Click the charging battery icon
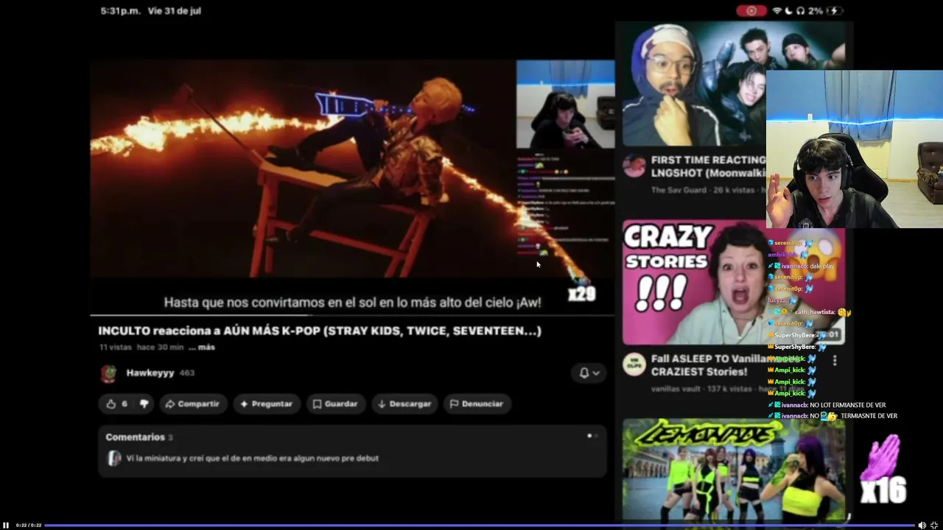 click(835, 11)
